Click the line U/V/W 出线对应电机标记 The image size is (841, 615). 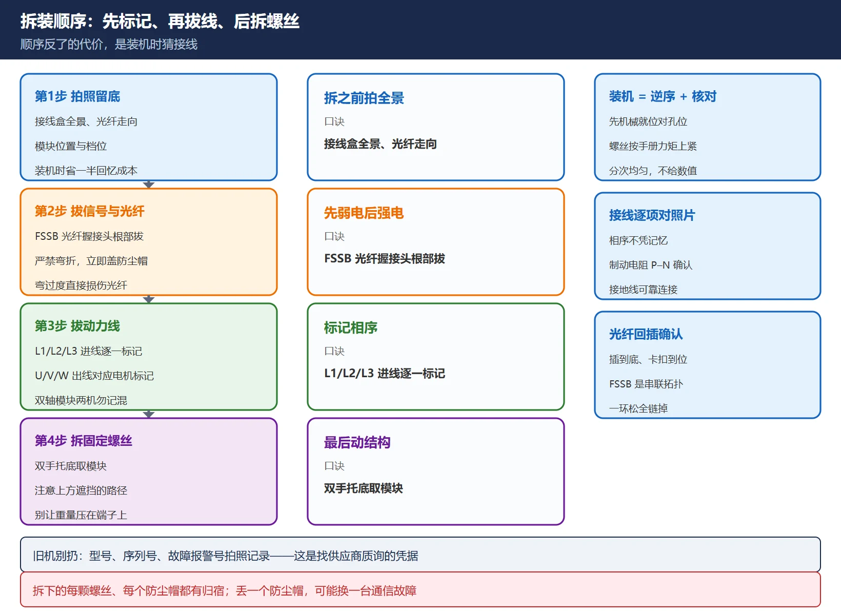(x=94, y=376)
